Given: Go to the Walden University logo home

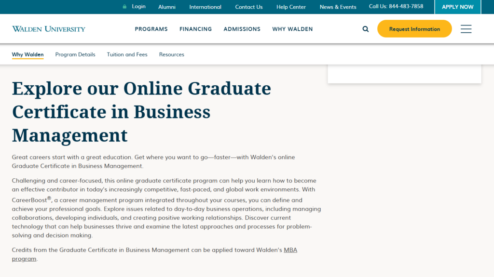Looking at the screenshot, I should pos(49,29).
